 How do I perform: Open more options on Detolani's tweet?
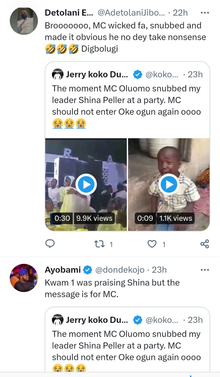point(204,13)
